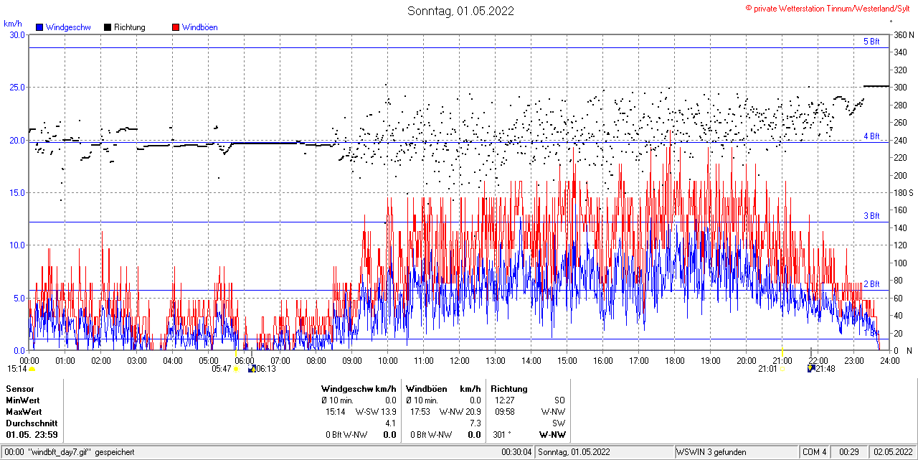Click the 02.05.2022 status bar date
The width and height of the screenshot is (918, 460).
point(893,452)
